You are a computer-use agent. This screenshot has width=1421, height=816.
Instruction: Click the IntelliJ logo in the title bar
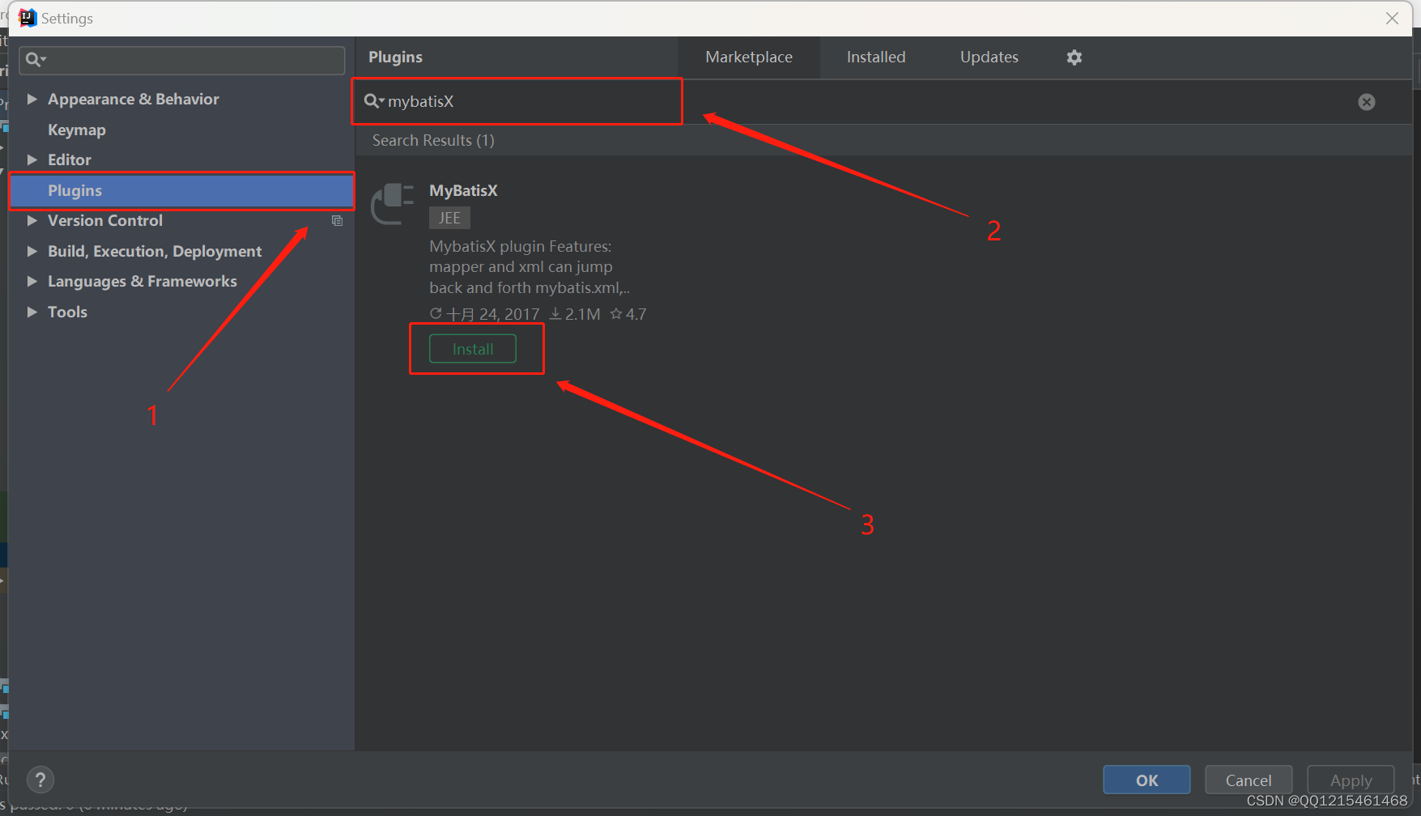pos(28,18)
